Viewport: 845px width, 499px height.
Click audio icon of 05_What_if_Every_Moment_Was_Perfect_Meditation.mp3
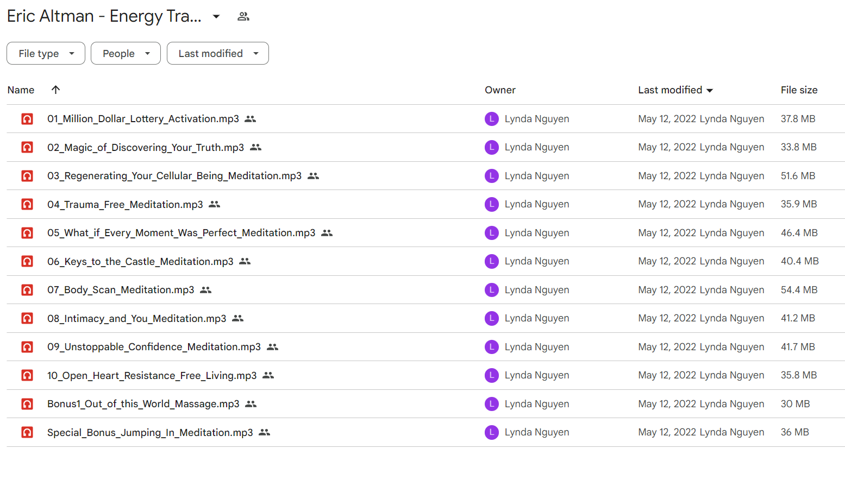pos(27,233)
